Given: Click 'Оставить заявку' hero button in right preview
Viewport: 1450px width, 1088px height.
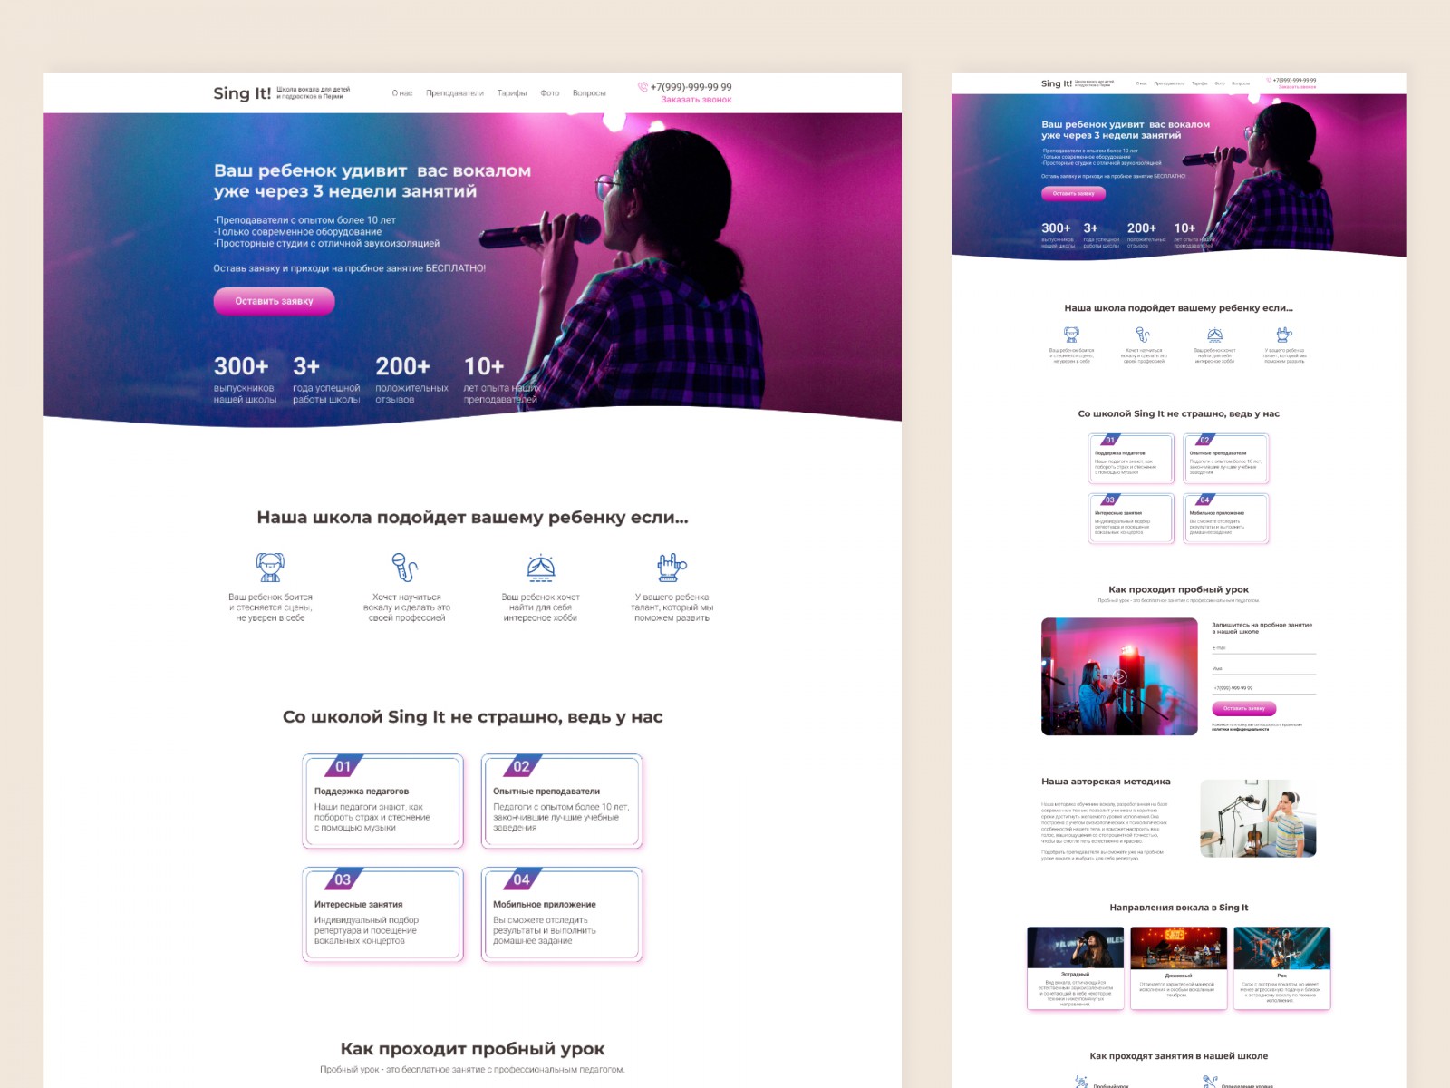Looking at the screenshot, I should coord(1073,193).
